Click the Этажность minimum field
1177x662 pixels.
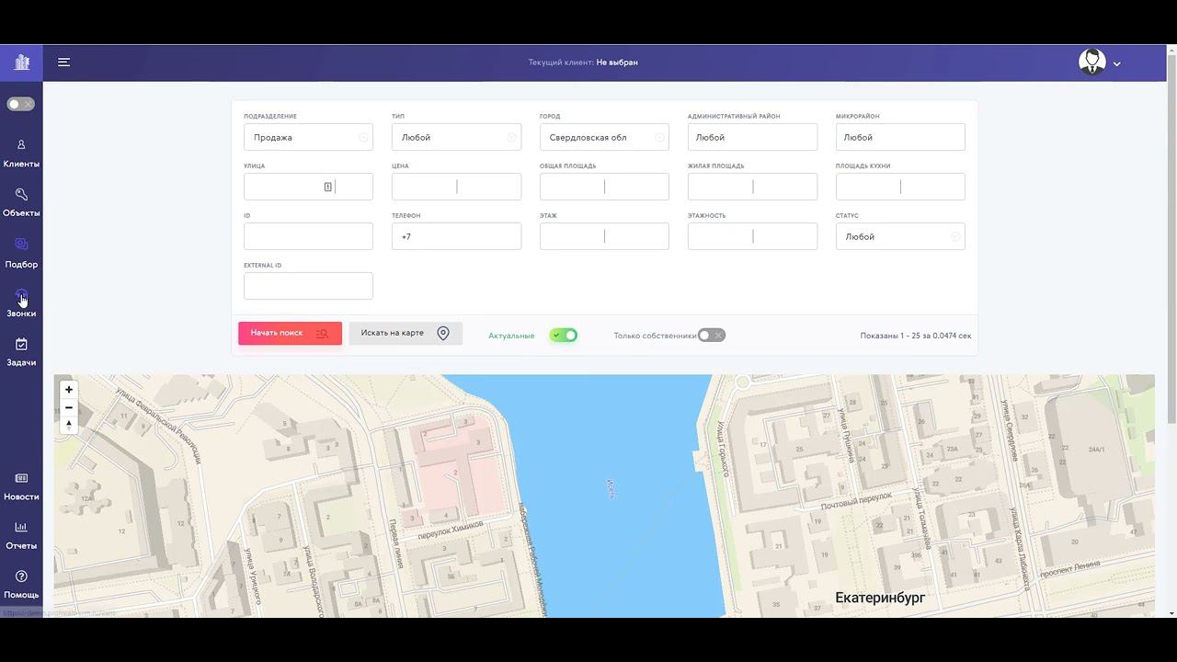(x=720, y=236)
